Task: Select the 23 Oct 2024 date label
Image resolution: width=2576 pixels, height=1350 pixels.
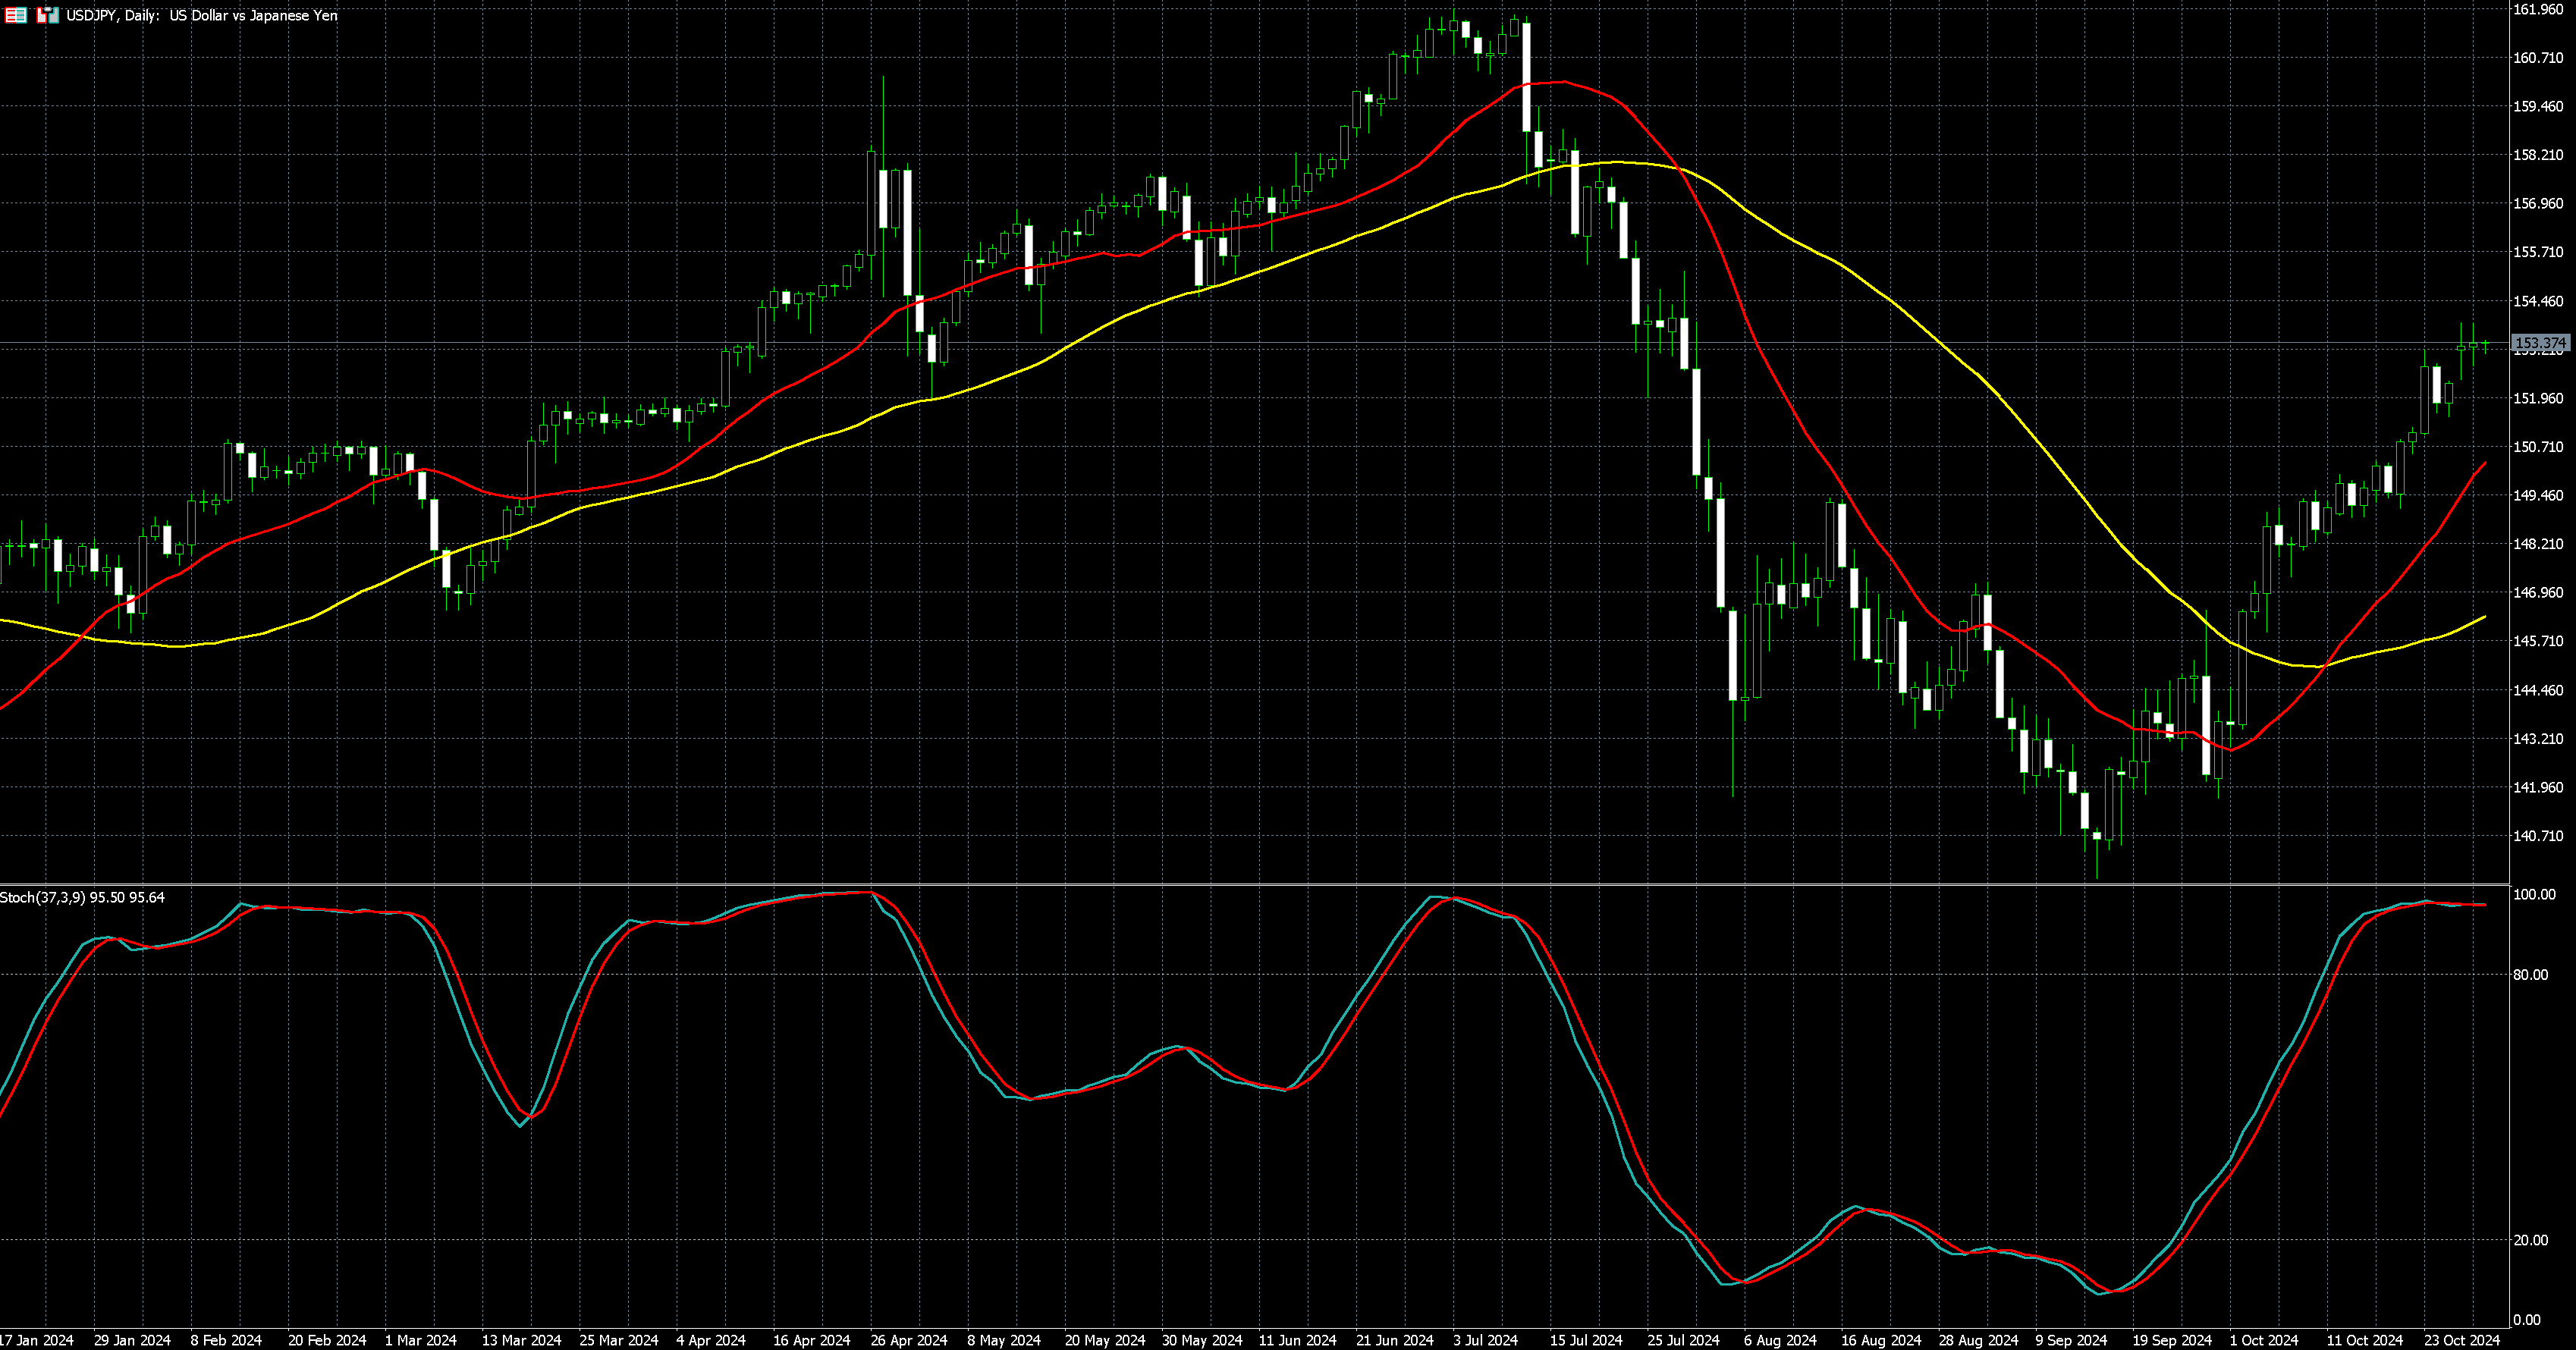Action: tap(2461, 1340)
